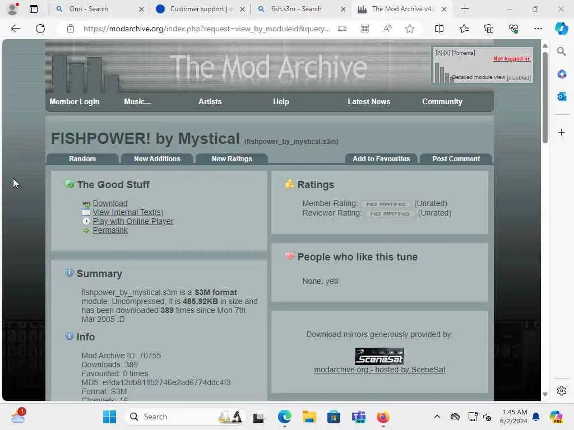Close the fish.s3m - Search tab
The image size is (574, 430).
[343, 9]
